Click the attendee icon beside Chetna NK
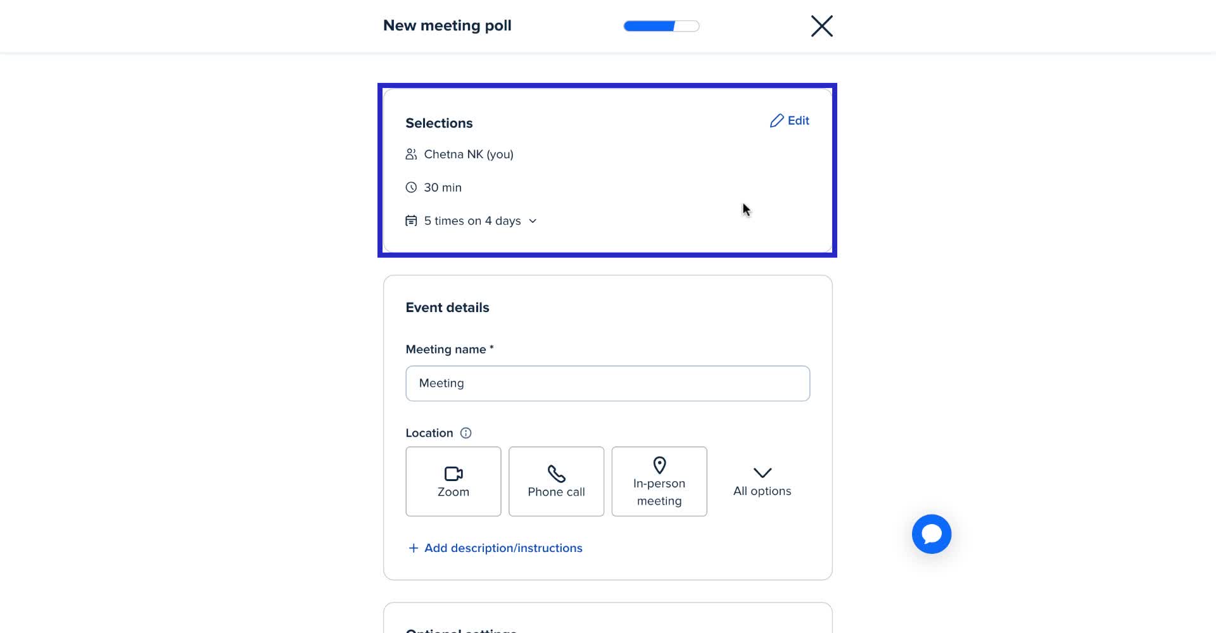Screen dimensions: 1216x633 pyautogui.click(x=410, y=153)
